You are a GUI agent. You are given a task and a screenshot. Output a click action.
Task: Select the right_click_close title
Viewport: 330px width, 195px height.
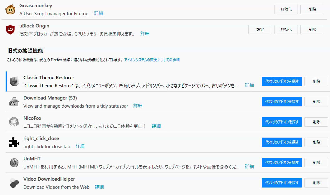pos(41,139)
